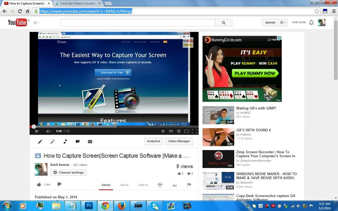Open the CC subtitles editor icon
Screen dimensions: 338x211
point(90,142)
